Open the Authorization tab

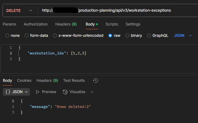tap(36, 24)
